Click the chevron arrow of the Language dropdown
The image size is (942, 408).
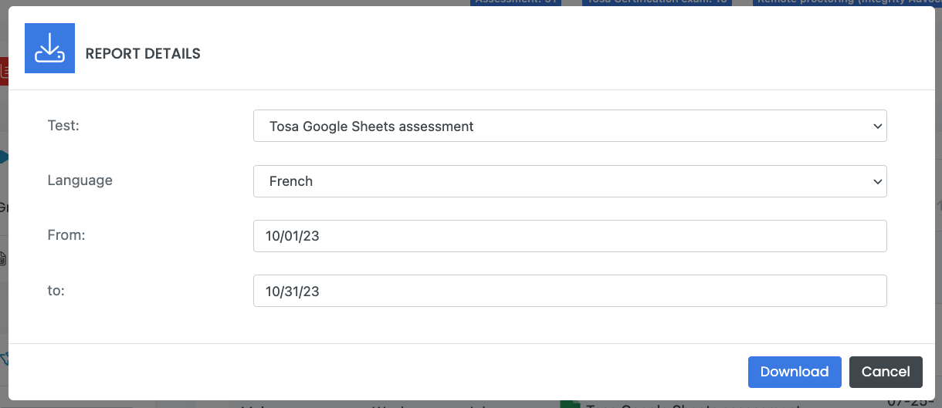pos(876,181)
